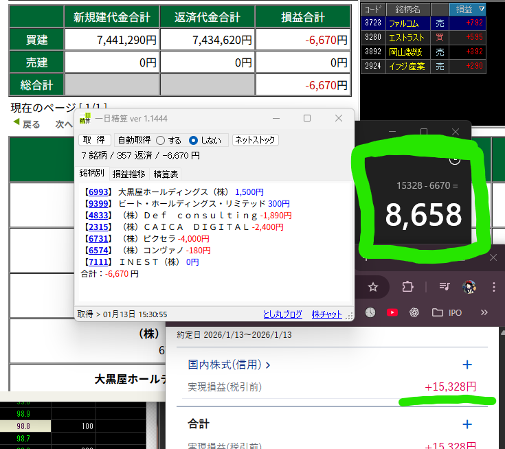Open the ChatGPT bookmark icon

tap(414, 312)
